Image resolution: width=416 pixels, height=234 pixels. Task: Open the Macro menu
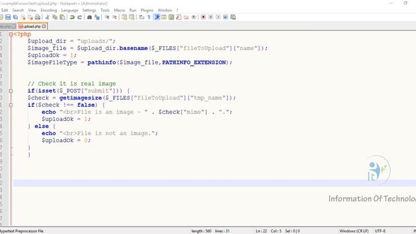(x=120, y=10)
